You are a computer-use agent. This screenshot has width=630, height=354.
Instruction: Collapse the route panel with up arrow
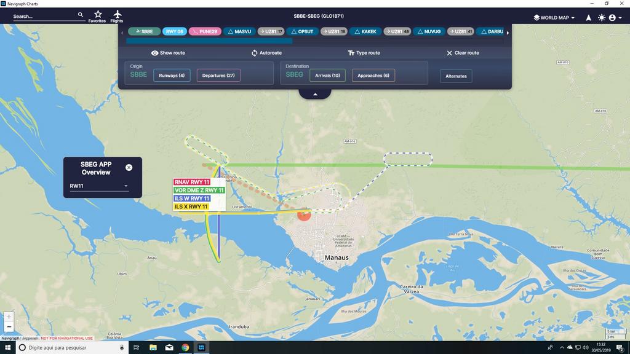tap(315, 94)
